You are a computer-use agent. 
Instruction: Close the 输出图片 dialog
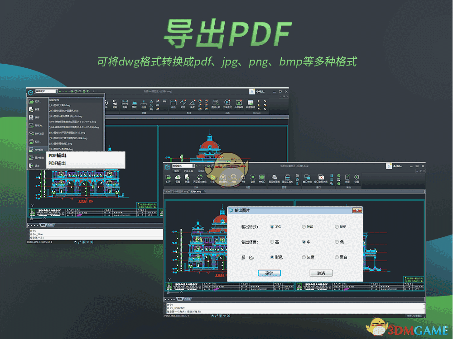(x=357, y=211)
